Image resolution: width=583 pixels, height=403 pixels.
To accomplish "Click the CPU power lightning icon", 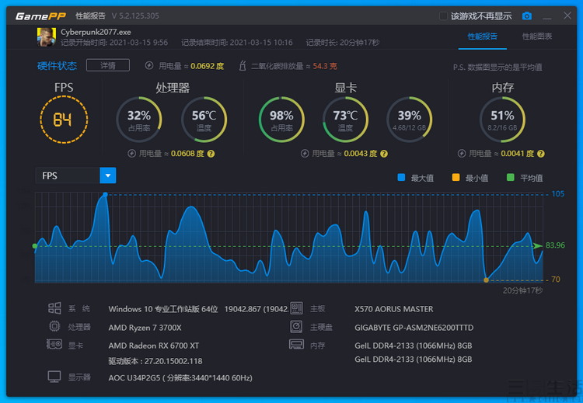I will click(131, 154).
